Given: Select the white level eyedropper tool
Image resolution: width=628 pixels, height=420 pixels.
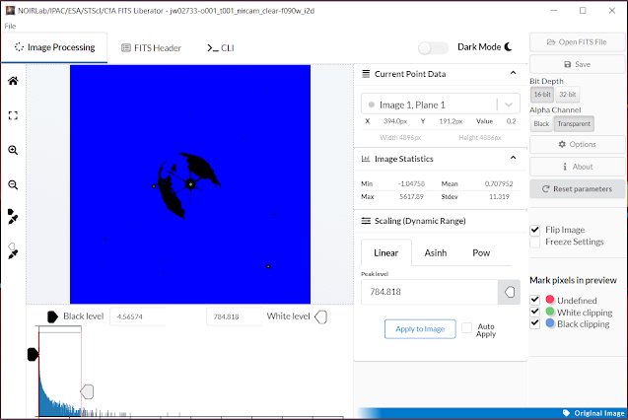Looking at the screenshot, I should [13, 251].
